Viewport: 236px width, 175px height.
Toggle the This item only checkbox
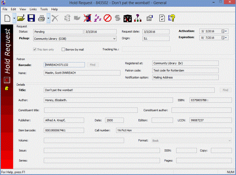coord(35,49)
